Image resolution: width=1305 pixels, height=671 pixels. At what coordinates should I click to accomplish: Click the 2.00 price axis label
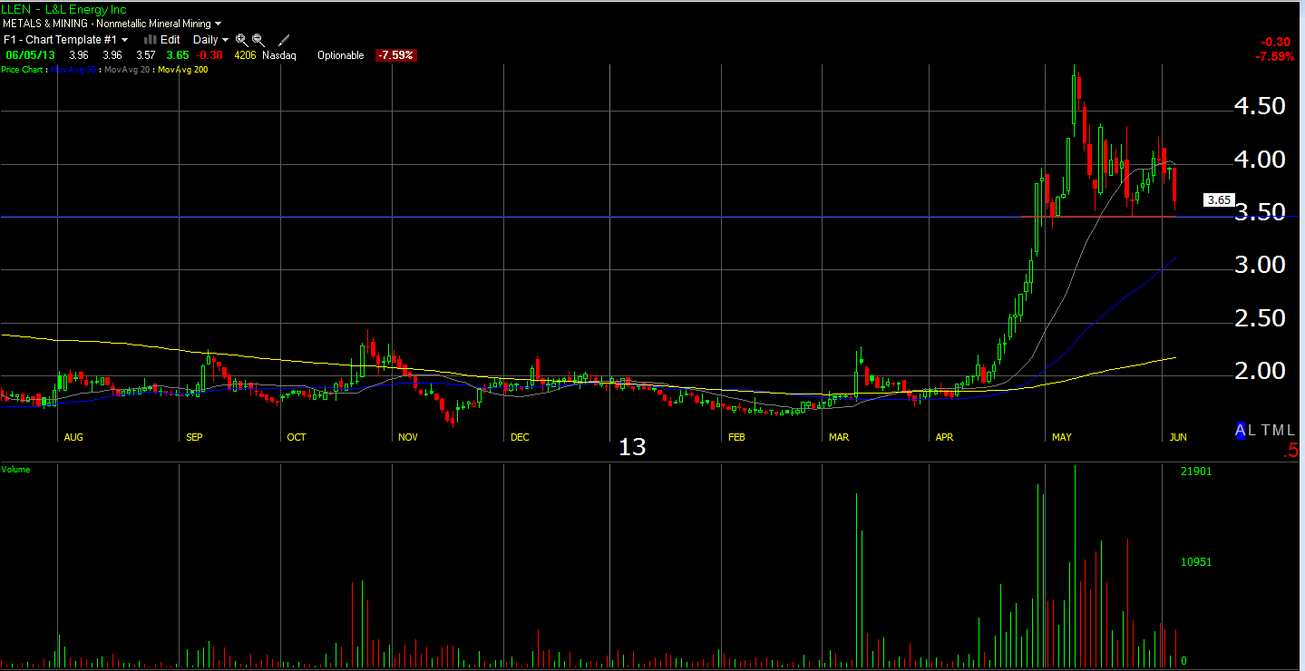1260,371
